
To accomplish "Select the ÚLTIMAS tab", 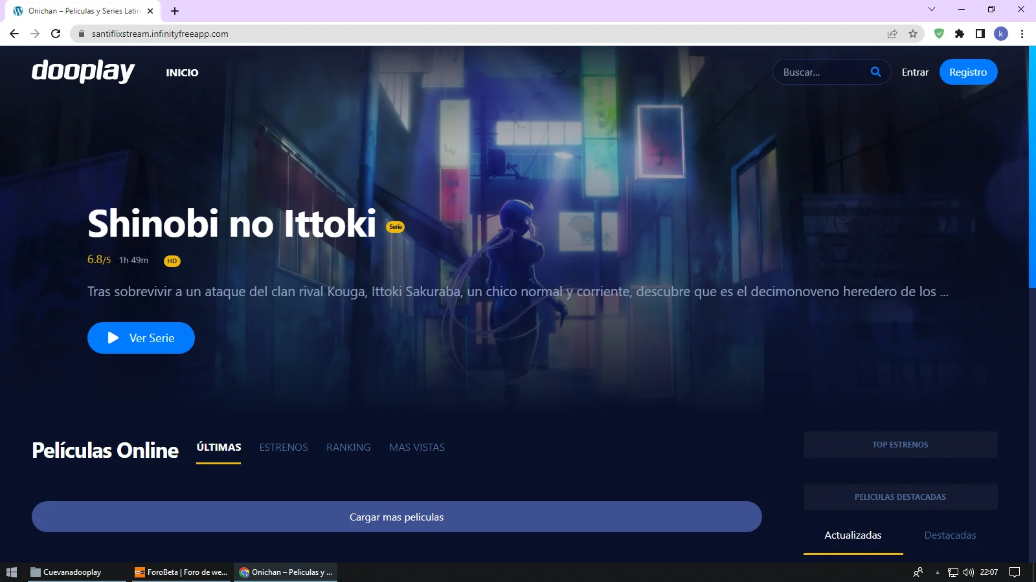I will pos(219,447).
